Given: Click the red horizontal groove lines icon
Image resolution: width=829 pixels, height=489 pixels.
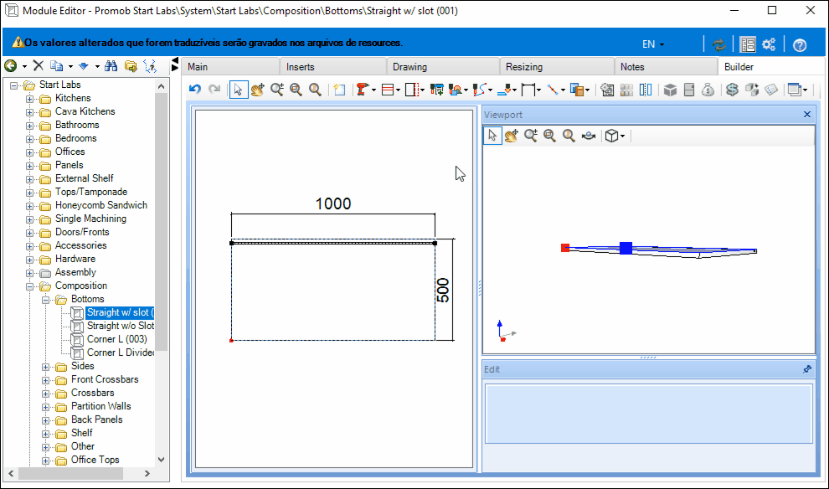Looking at the screenshot, I should [x=388, y=90].
